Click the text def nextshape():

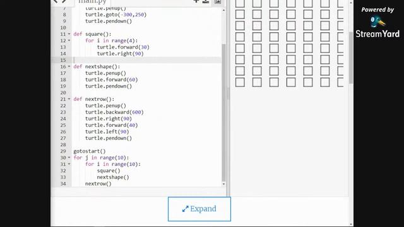click(97, 67)
